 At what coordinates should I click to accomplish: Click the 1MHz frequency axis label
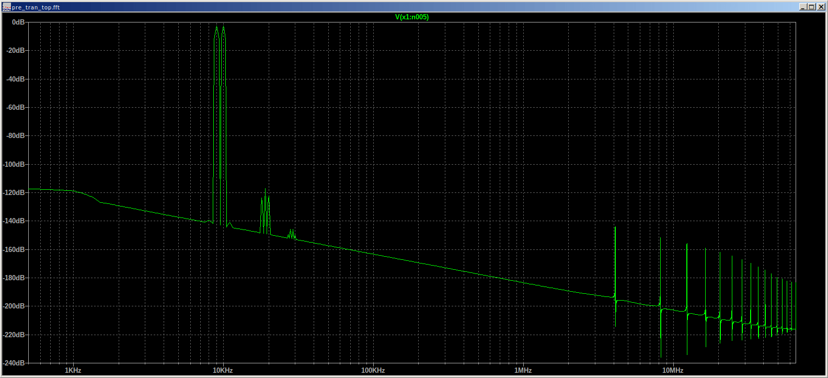[x=523, y=370]
